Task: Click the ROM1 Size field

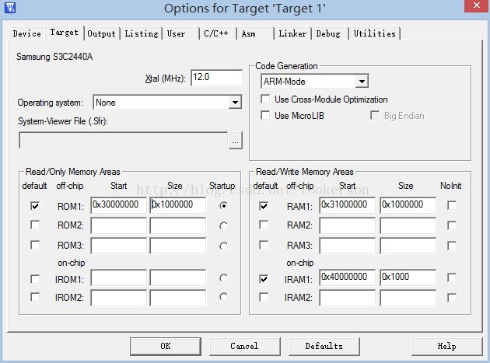Action: point(178,205)
